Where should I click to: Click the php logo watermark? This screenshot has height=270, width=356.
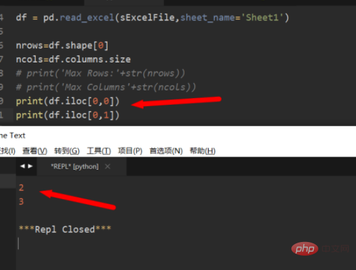coord(304,249)
